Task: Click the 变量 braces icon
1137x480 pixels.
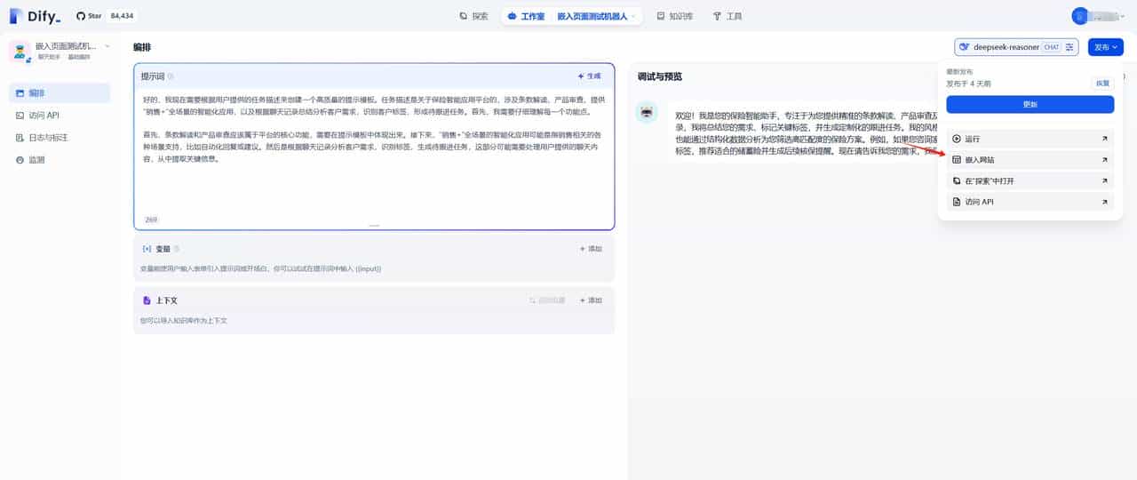Action: [x=147, y=249]
